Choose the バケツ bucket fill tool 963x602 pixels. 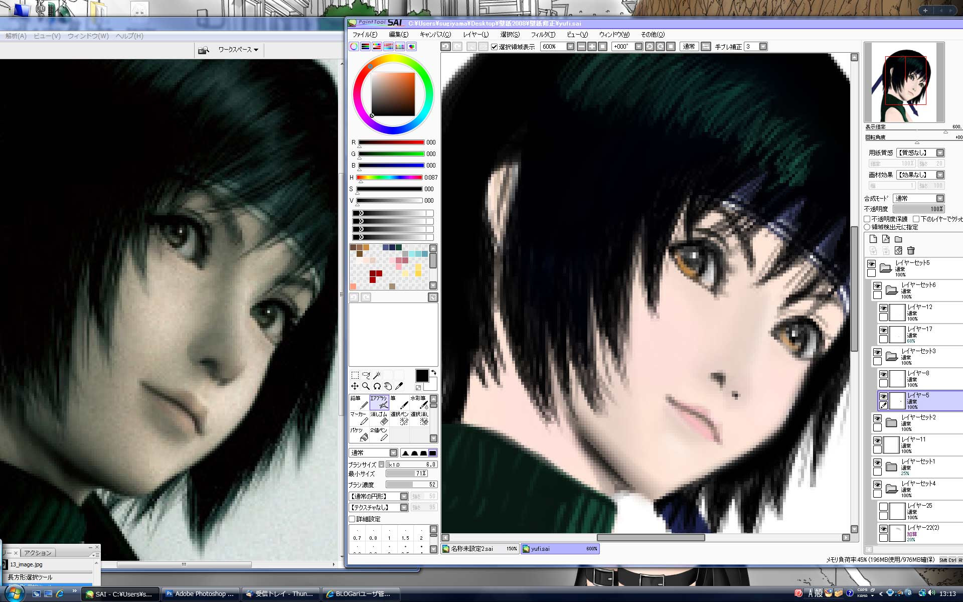(359, 434)
